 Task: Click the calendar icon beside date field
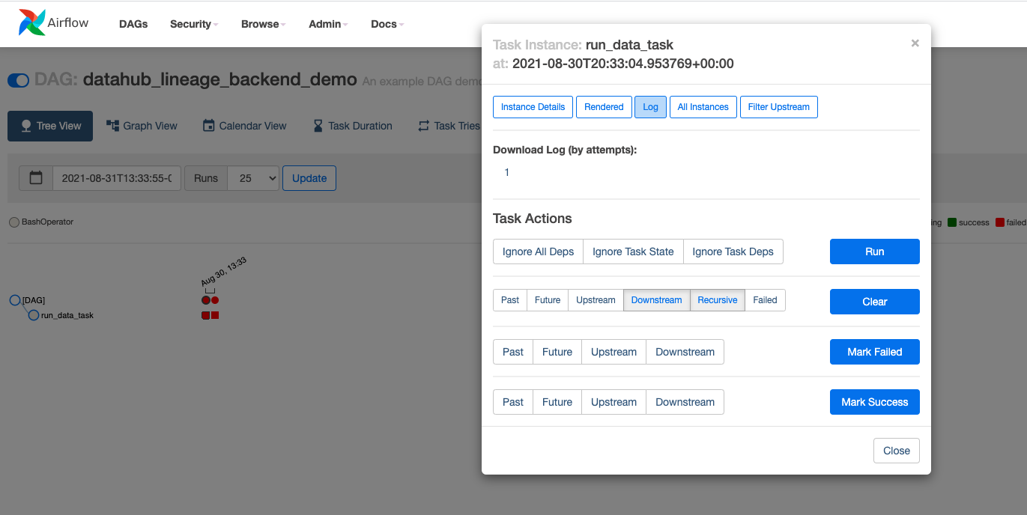point(36,178)
